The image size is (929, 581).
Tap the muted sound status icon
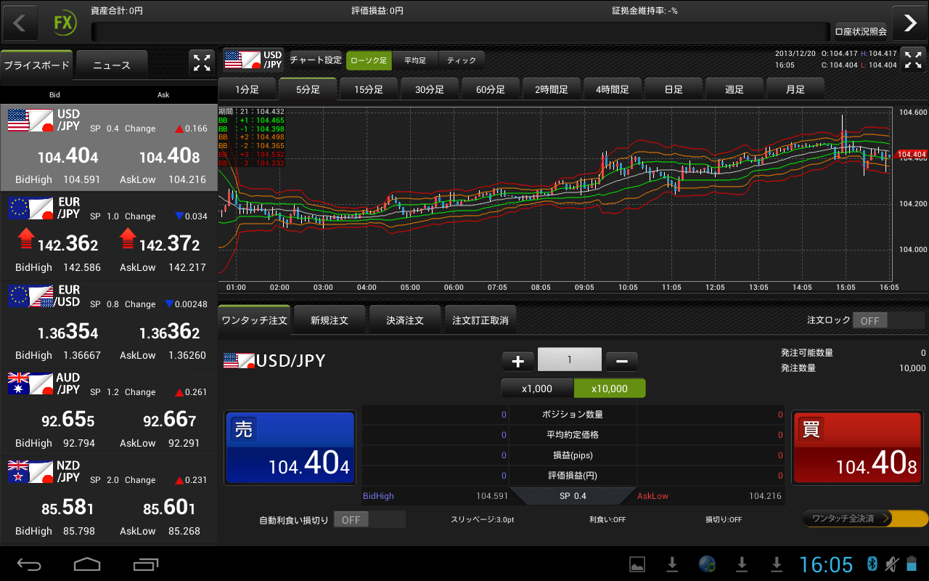[x=892, y=564]
